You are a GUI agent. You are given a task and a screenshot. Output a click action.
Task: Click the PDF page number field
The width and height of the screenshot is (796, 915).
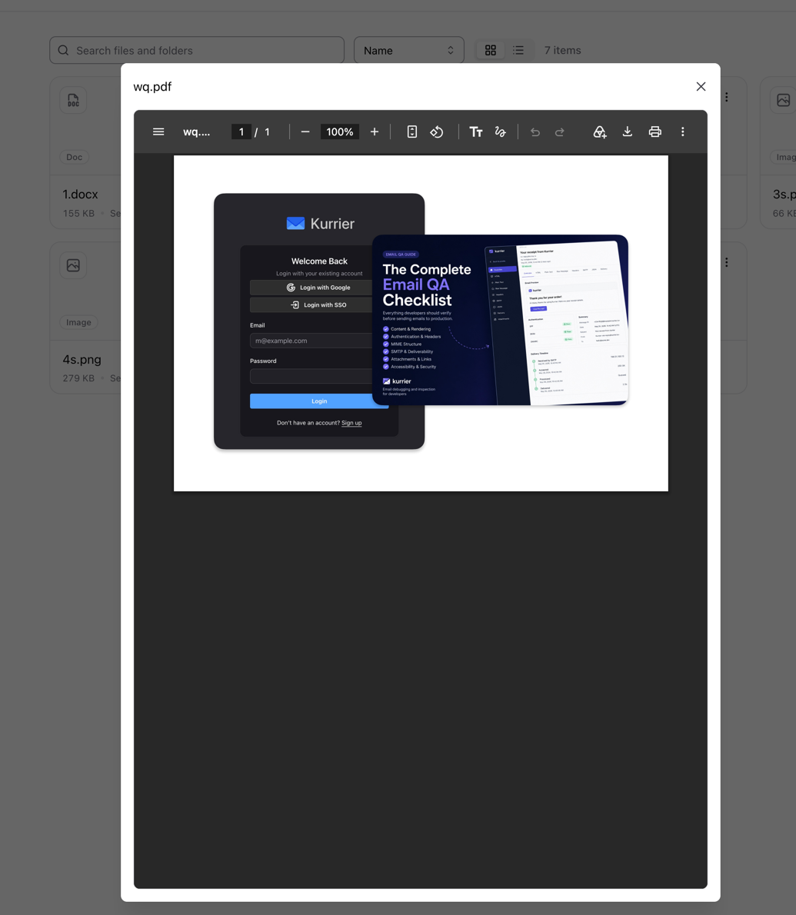pos(241,132)
